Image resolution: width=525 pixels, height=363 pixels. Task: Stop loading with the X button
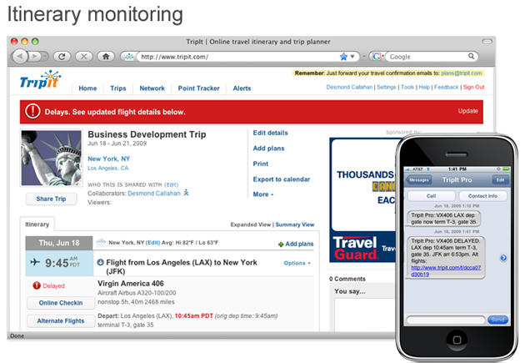click(x=83, y=56)
